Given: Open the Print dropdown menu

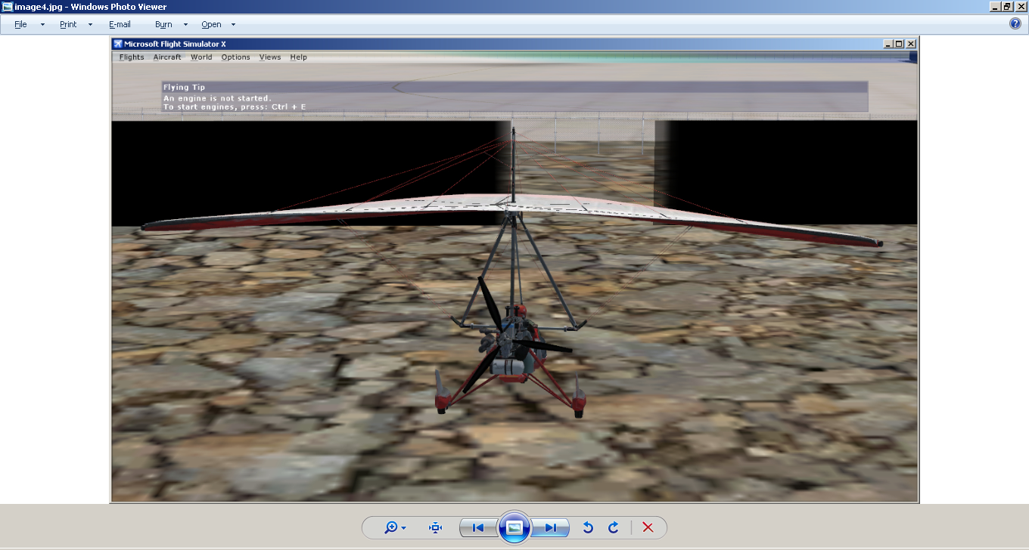Looking at the screenshot, I should click(76, 24).
